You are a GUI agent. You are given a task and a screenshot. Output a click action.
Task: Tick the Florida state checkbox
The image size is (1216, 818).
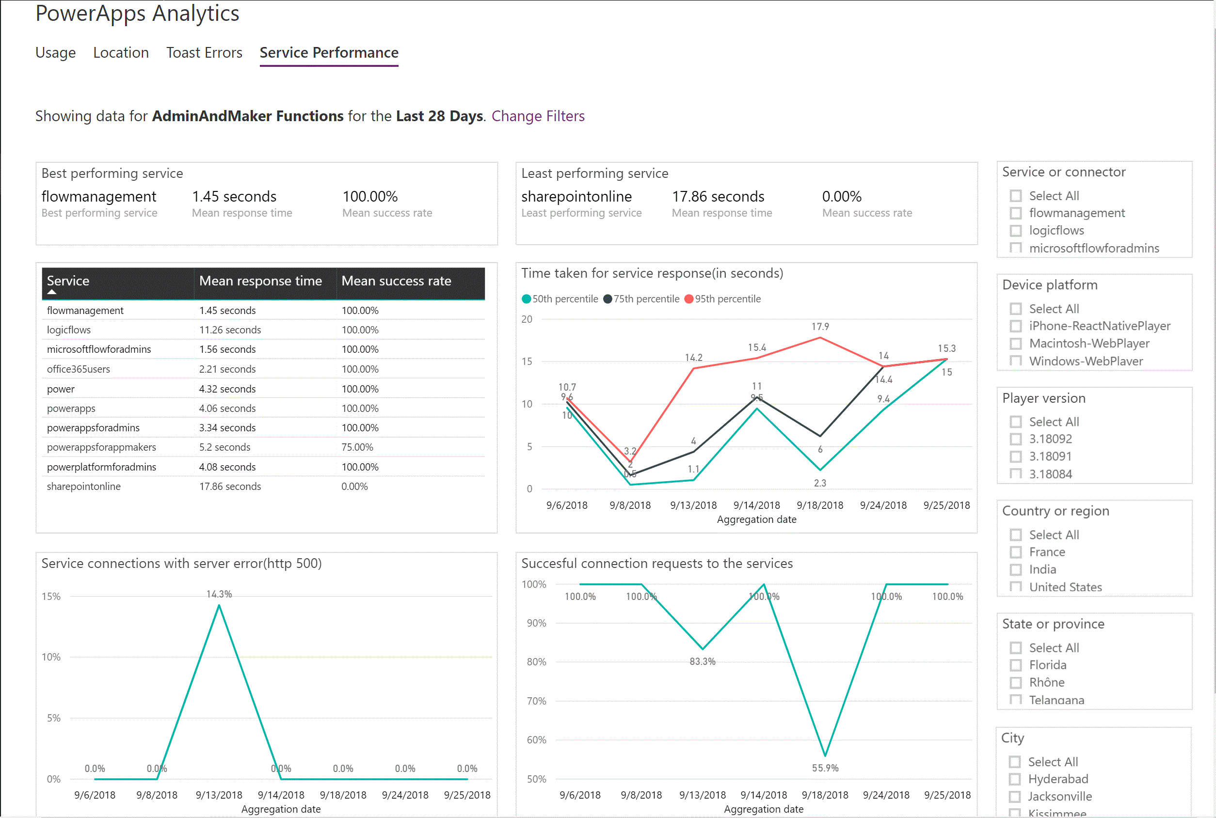(x=1015, y=665)
